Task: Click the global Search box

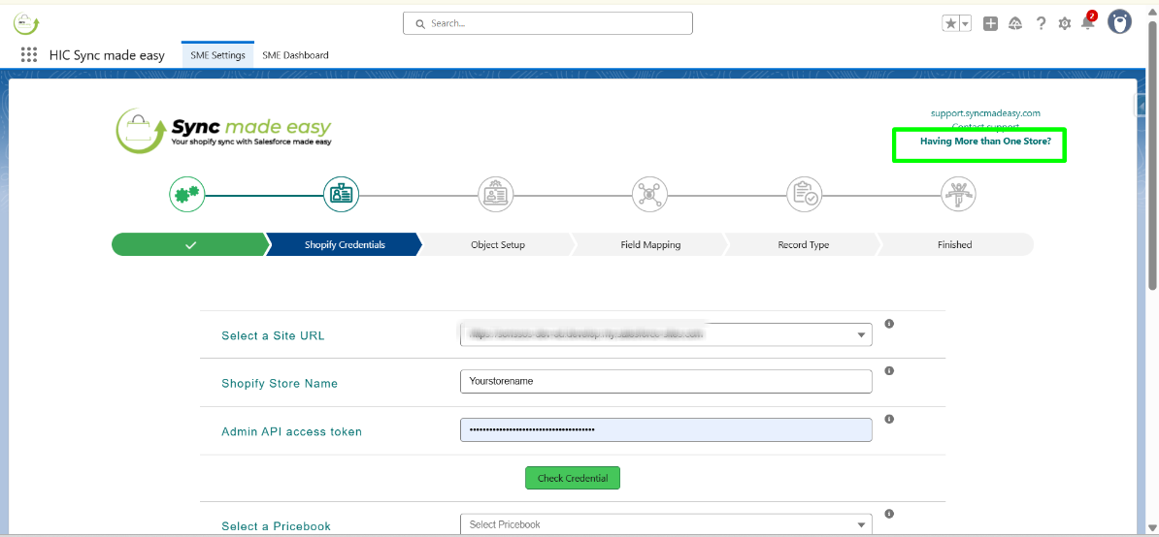Action: [547, 23]
